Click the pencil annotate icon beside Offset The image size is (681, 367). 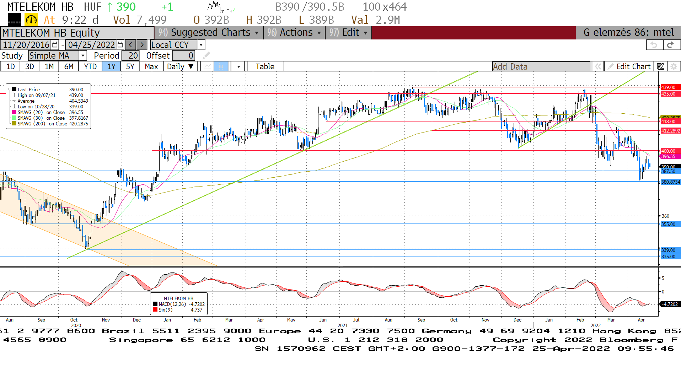206,55
